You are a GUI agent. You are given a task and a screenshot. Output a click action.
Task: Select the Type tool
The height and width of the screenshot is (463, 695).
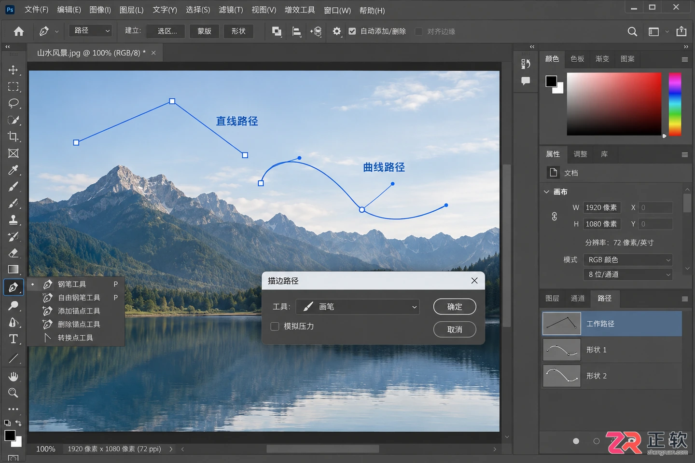[13, 339]
